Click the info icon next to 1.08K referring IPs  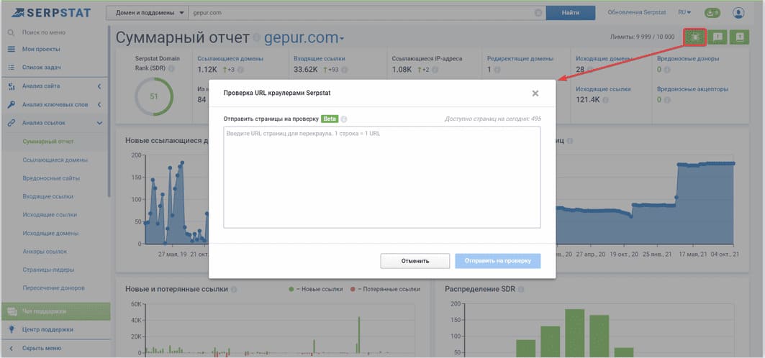pos(434,70)
